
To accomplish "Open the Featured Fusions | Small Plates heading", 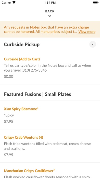I will click(x=37, y=94).
